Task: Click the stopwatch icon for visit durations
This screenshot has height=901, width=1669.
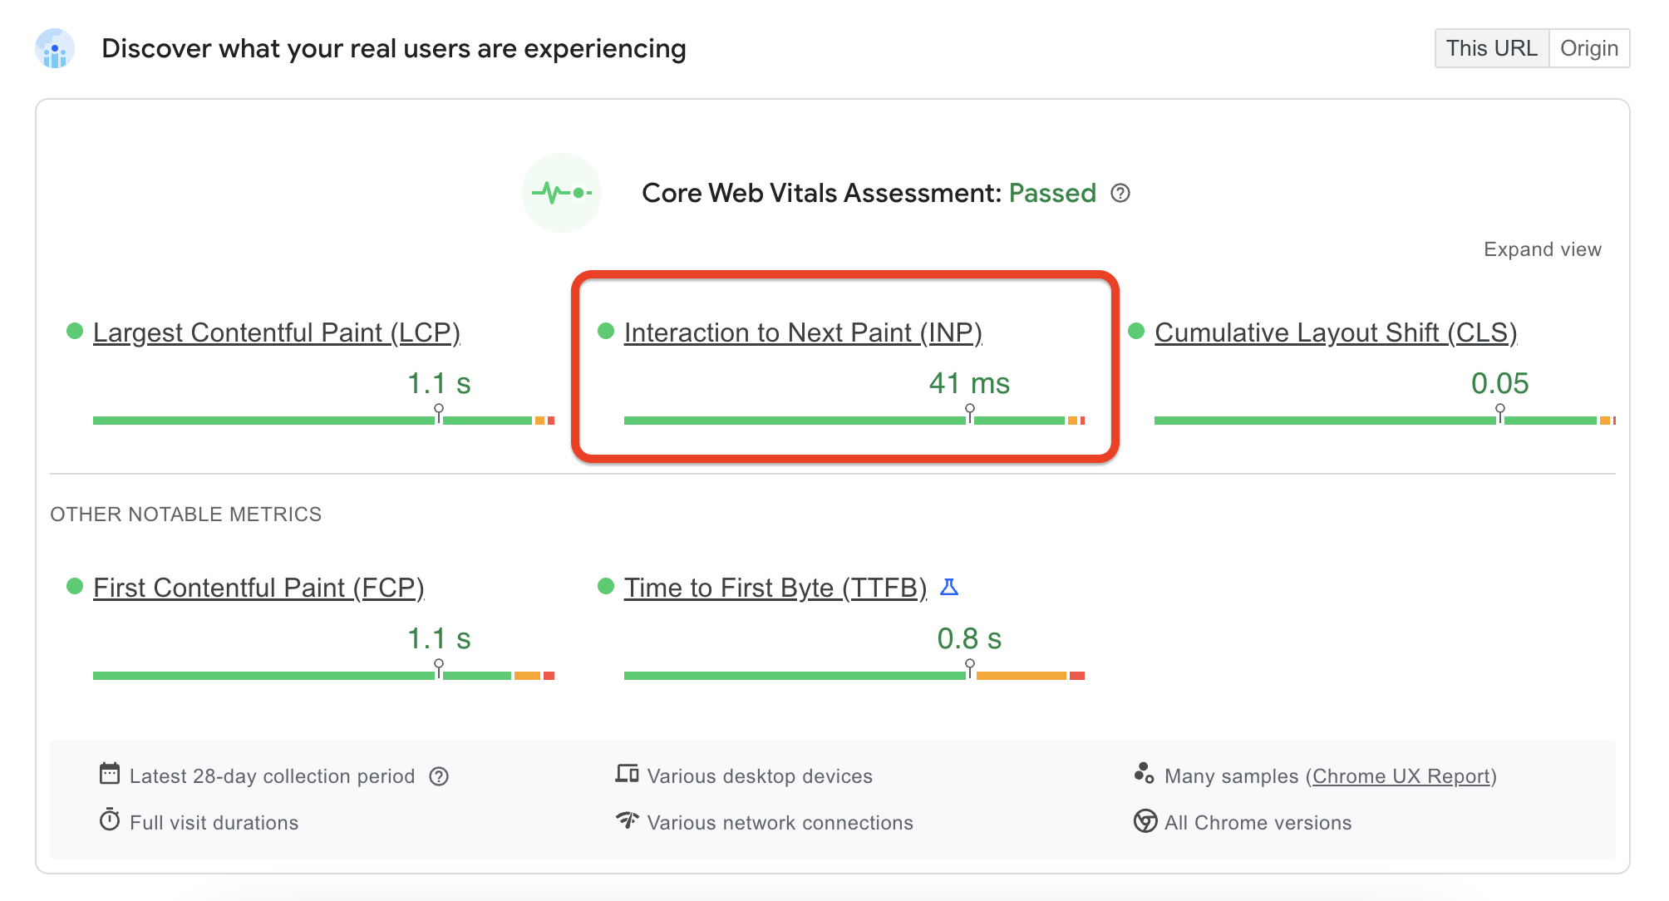Action: tap(110, 820)
